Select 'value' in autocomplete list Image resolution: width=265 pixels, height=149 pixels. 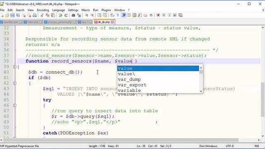(x=158, y=68)
